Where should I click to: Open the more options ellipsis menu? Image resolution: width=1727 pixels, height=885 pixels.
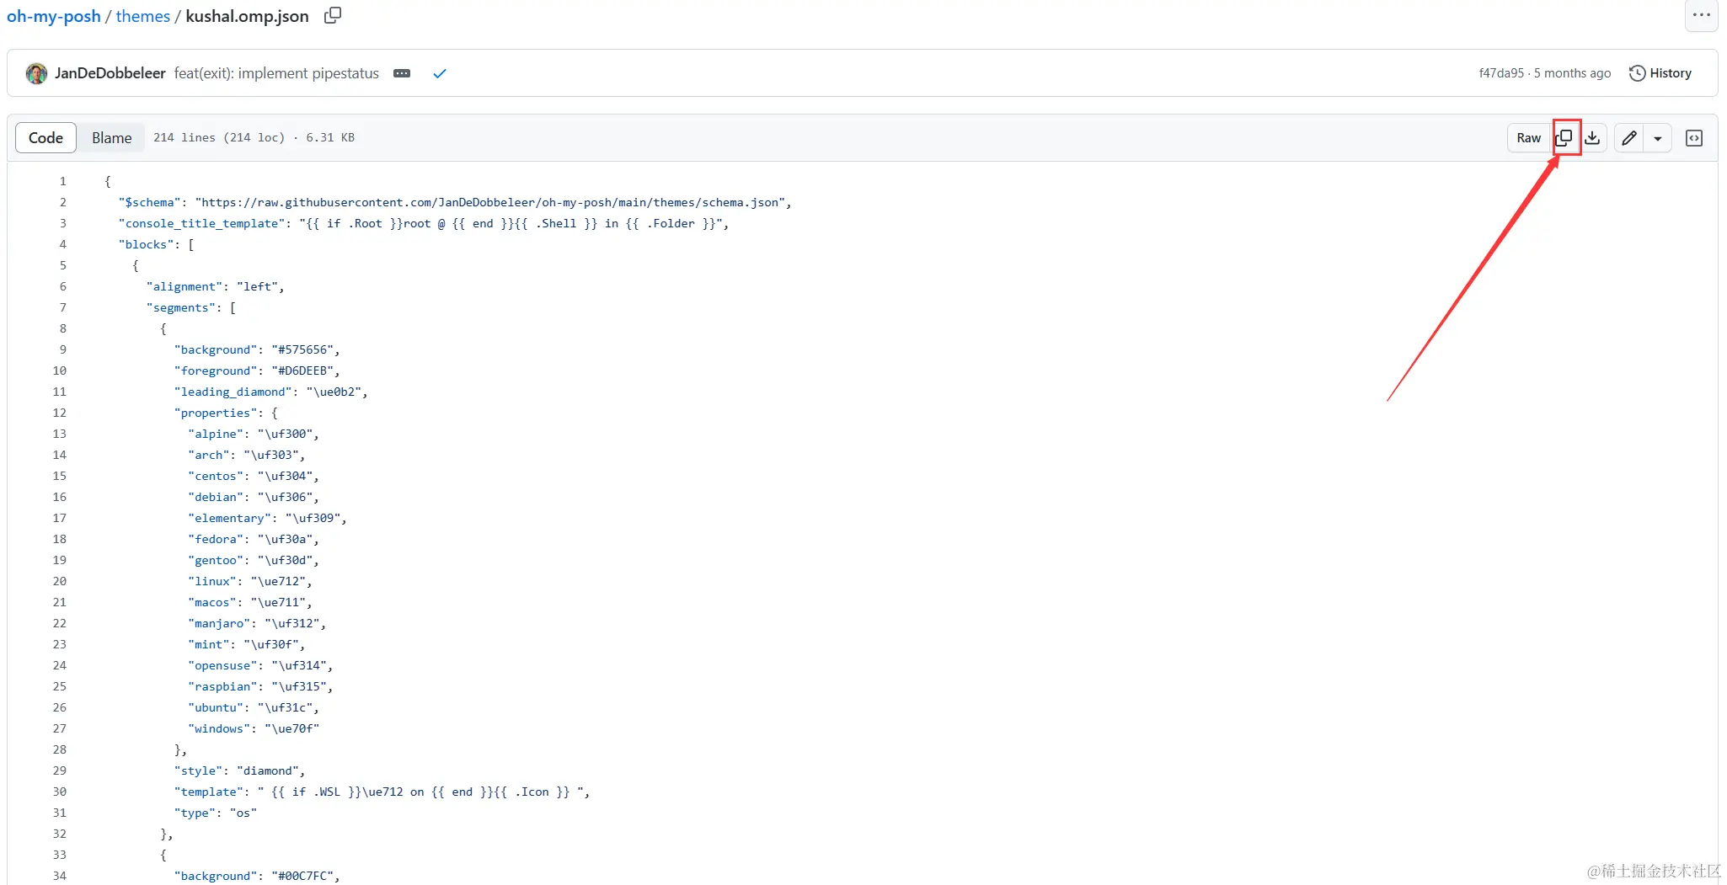click(1701, 15)
